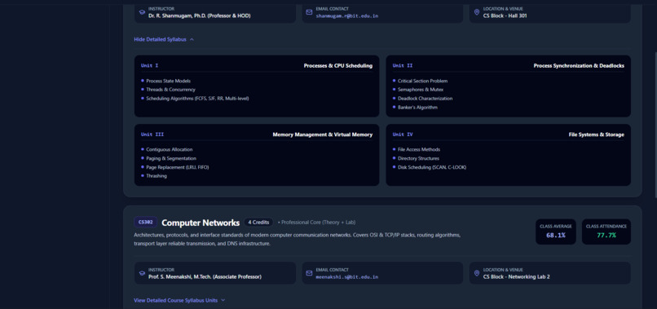
Task: Click the Contiguous Allocation item
Action: [x=170, y=149]
